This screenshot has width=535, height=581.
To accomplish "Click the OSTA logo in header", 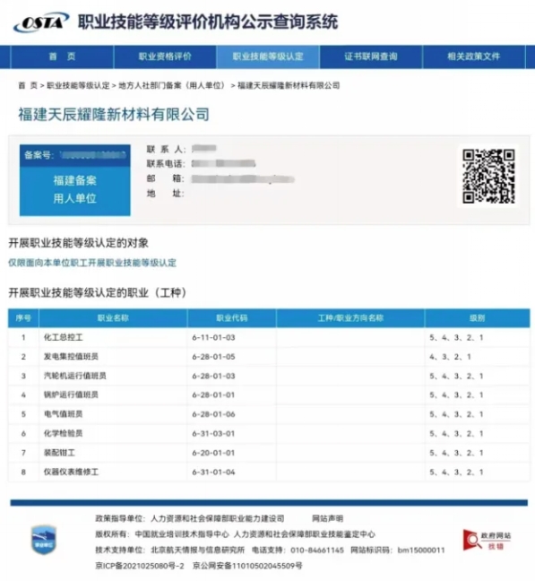I will 41,22.
